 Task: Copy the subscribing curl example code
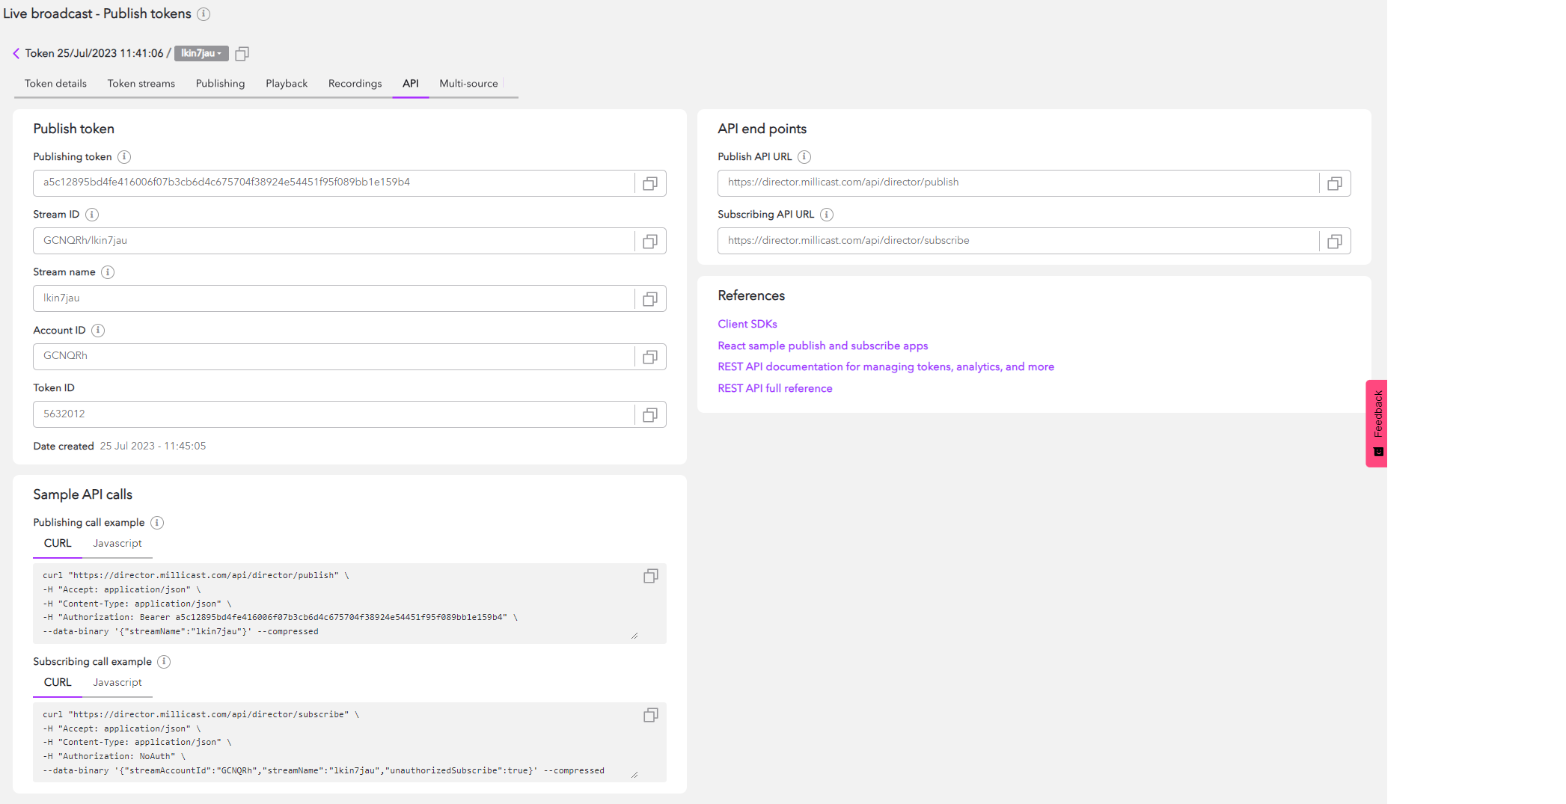(650, 715)
